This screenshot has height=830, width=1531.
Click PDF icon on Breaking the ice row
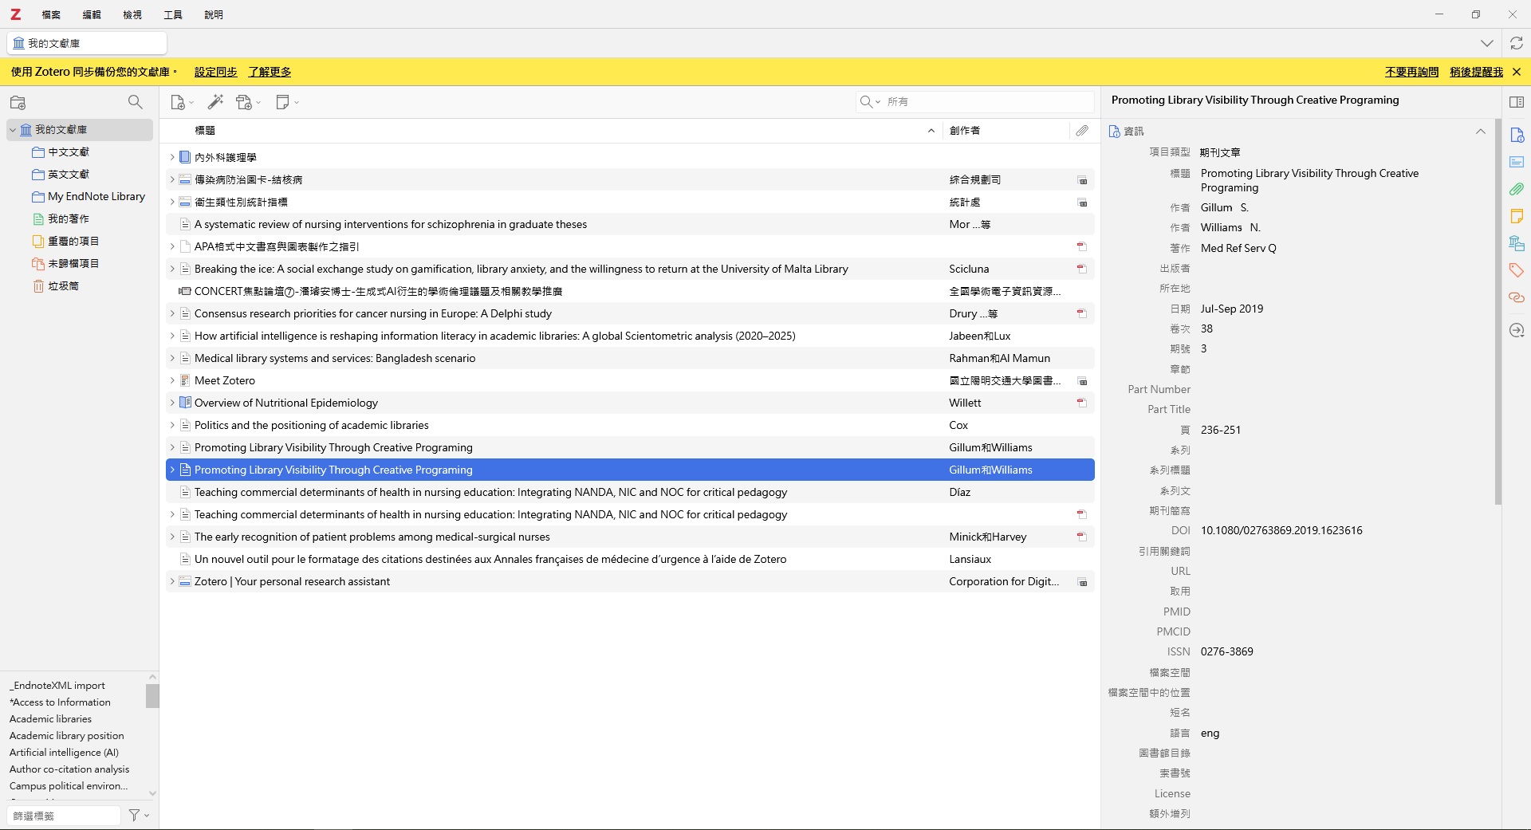pyautogui.click(x=1082, y=269)
